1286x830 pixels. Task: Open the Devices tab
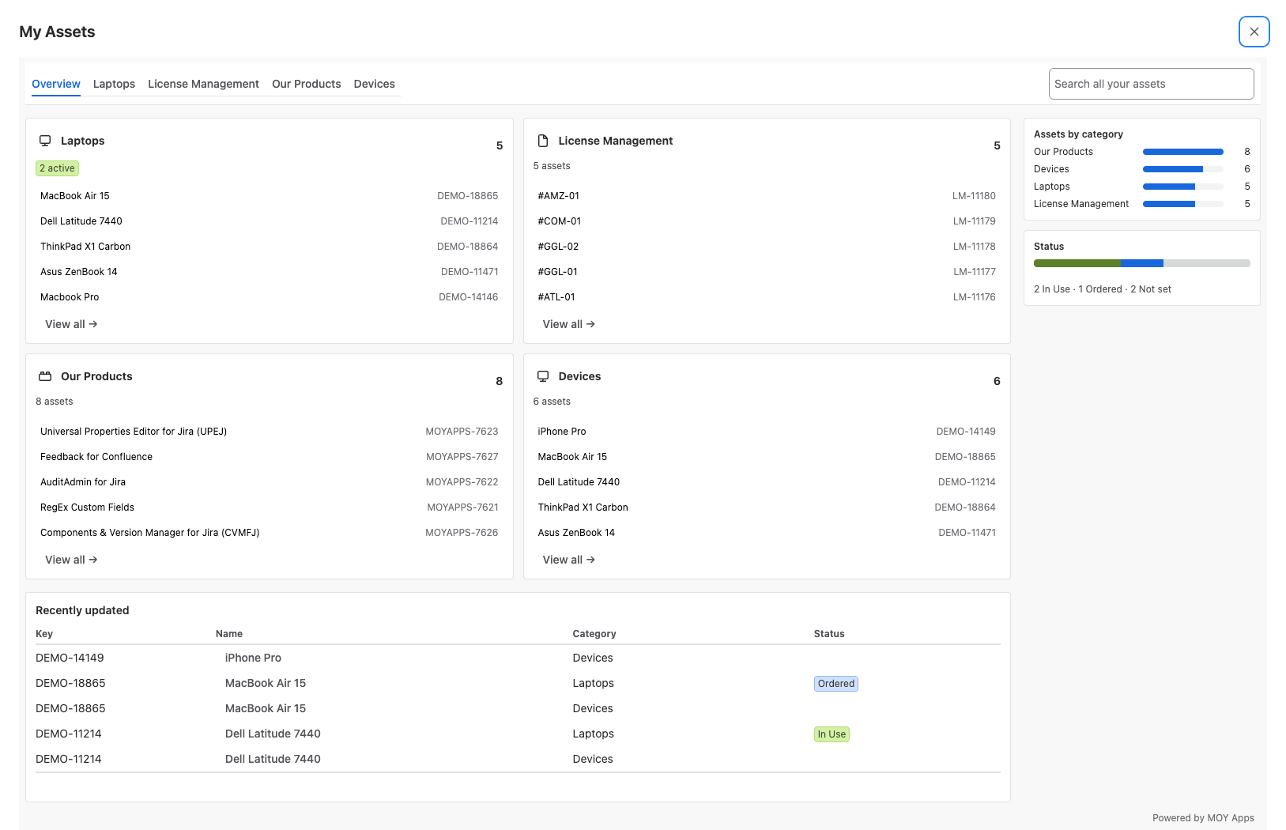[x=375, y=84]
